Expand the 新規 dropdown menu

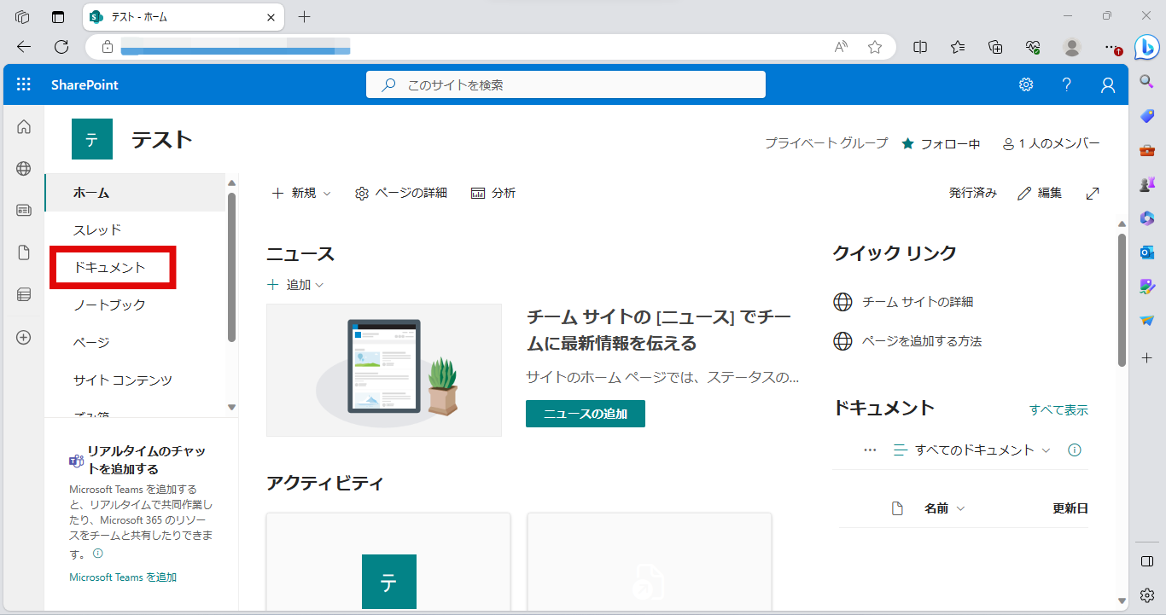(x=301, y=194)
